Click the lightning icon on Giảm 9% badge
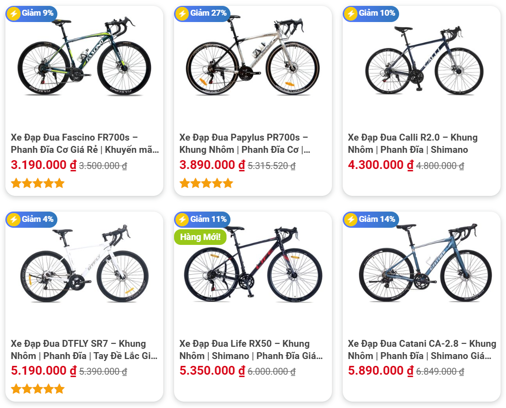 14,14
